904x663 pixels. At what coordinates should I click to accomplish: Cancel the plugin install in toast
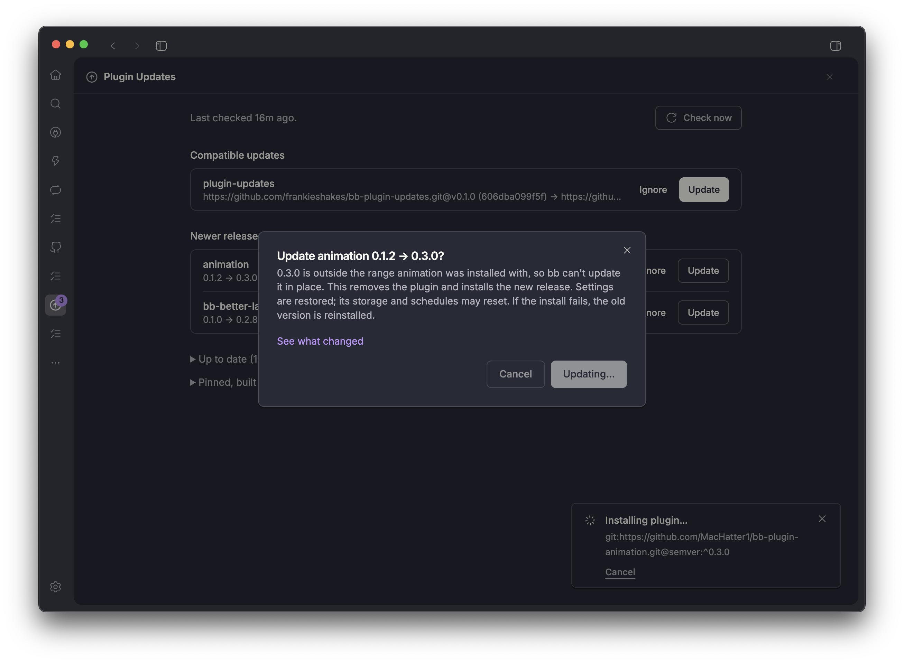click(620, 572)
